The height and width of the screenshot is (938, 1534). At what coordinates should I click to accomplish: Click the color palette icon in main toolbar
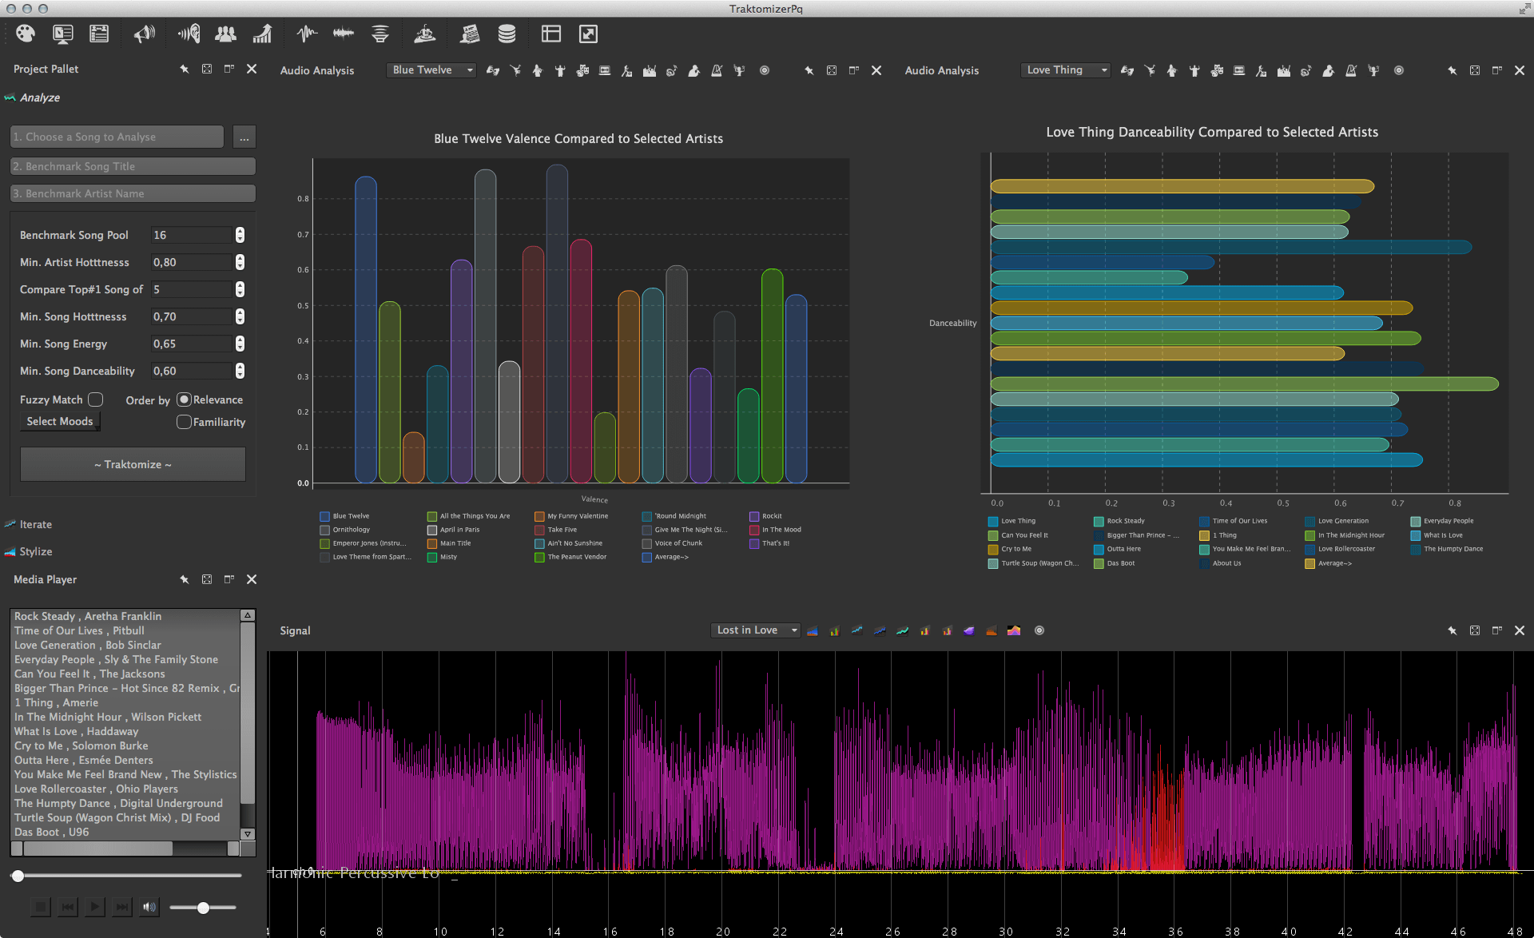click(x=26, y=34)
